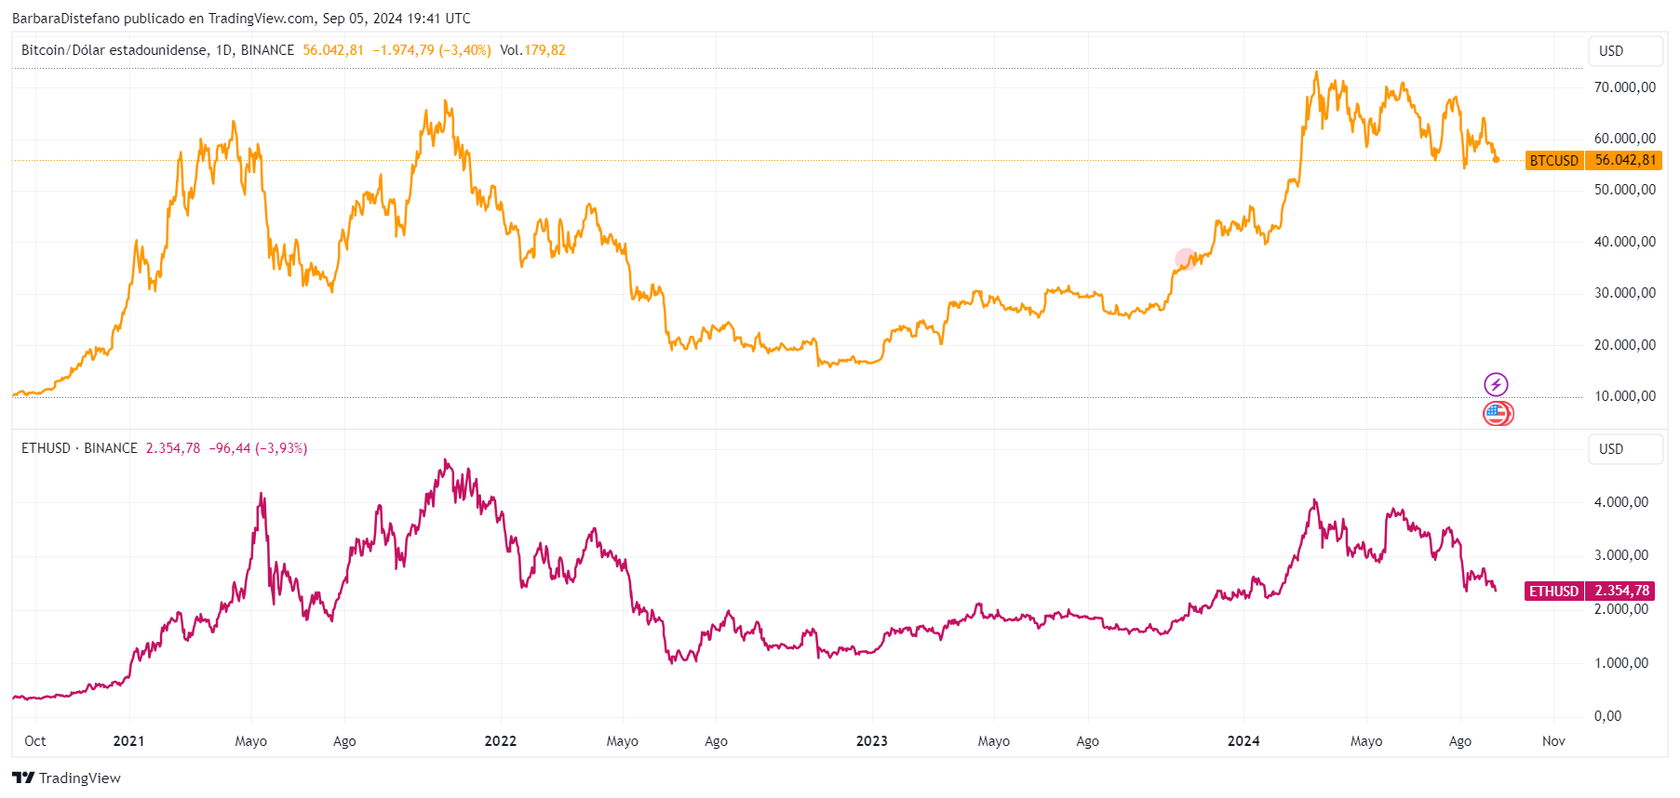Click the magenta ETHUSD price scale label
This screenshot has width=1680, height=798.
point(1554,591)
